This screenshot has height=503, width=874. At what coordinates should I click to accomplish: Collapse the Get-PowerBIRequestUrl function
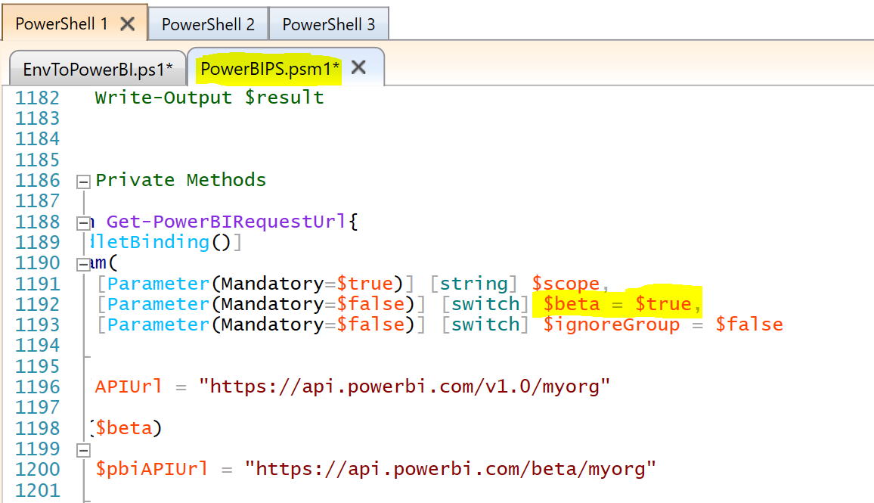(x=83, y=221)
